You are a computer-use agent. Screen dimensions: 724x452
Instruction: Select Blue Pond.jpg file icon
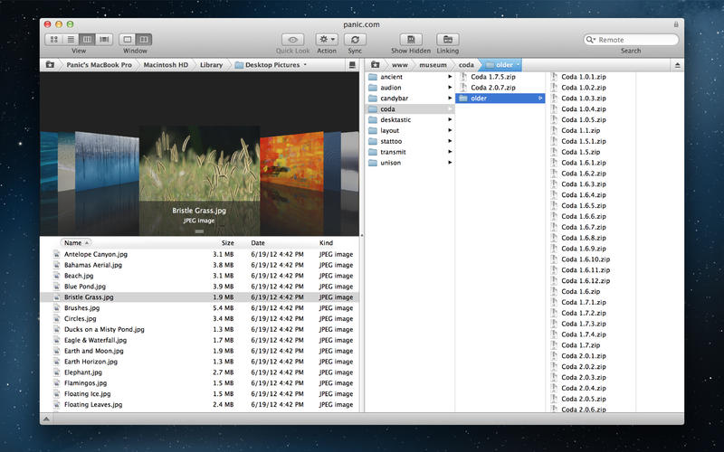[x=56, y=287]
